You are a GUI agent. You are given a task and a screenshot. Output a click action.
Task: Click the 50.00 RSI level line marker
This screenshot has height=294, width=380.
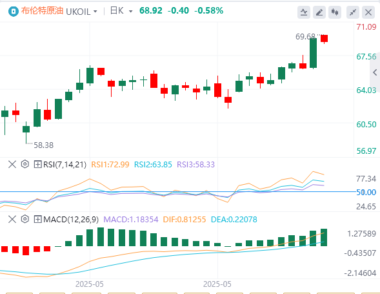pyautogui.click(x=366, y=193)
